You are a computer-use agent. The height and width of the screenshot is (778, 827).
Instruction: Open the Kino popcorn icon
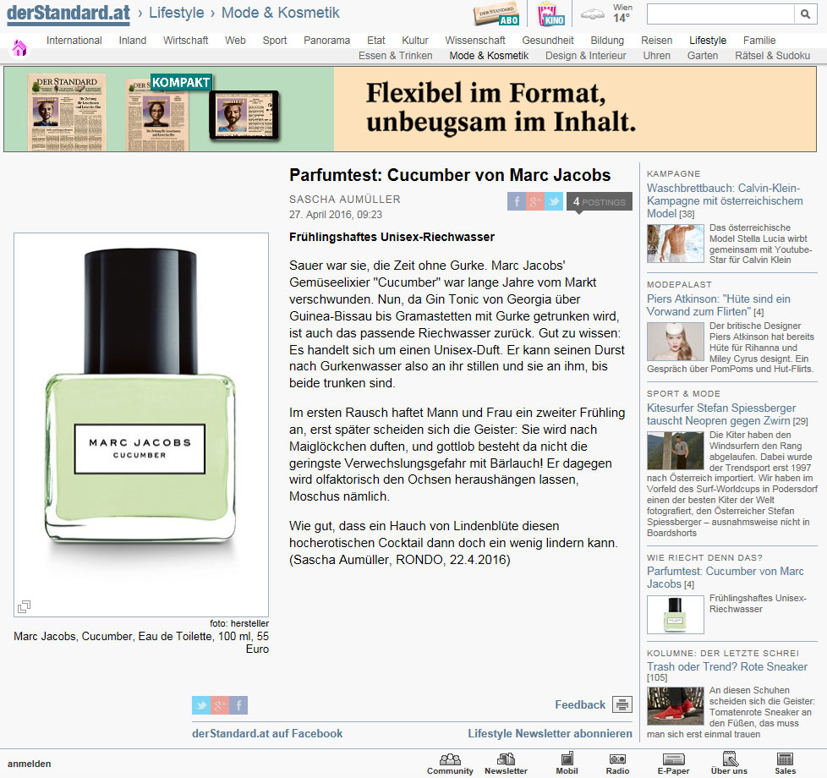tap(551, 14)
